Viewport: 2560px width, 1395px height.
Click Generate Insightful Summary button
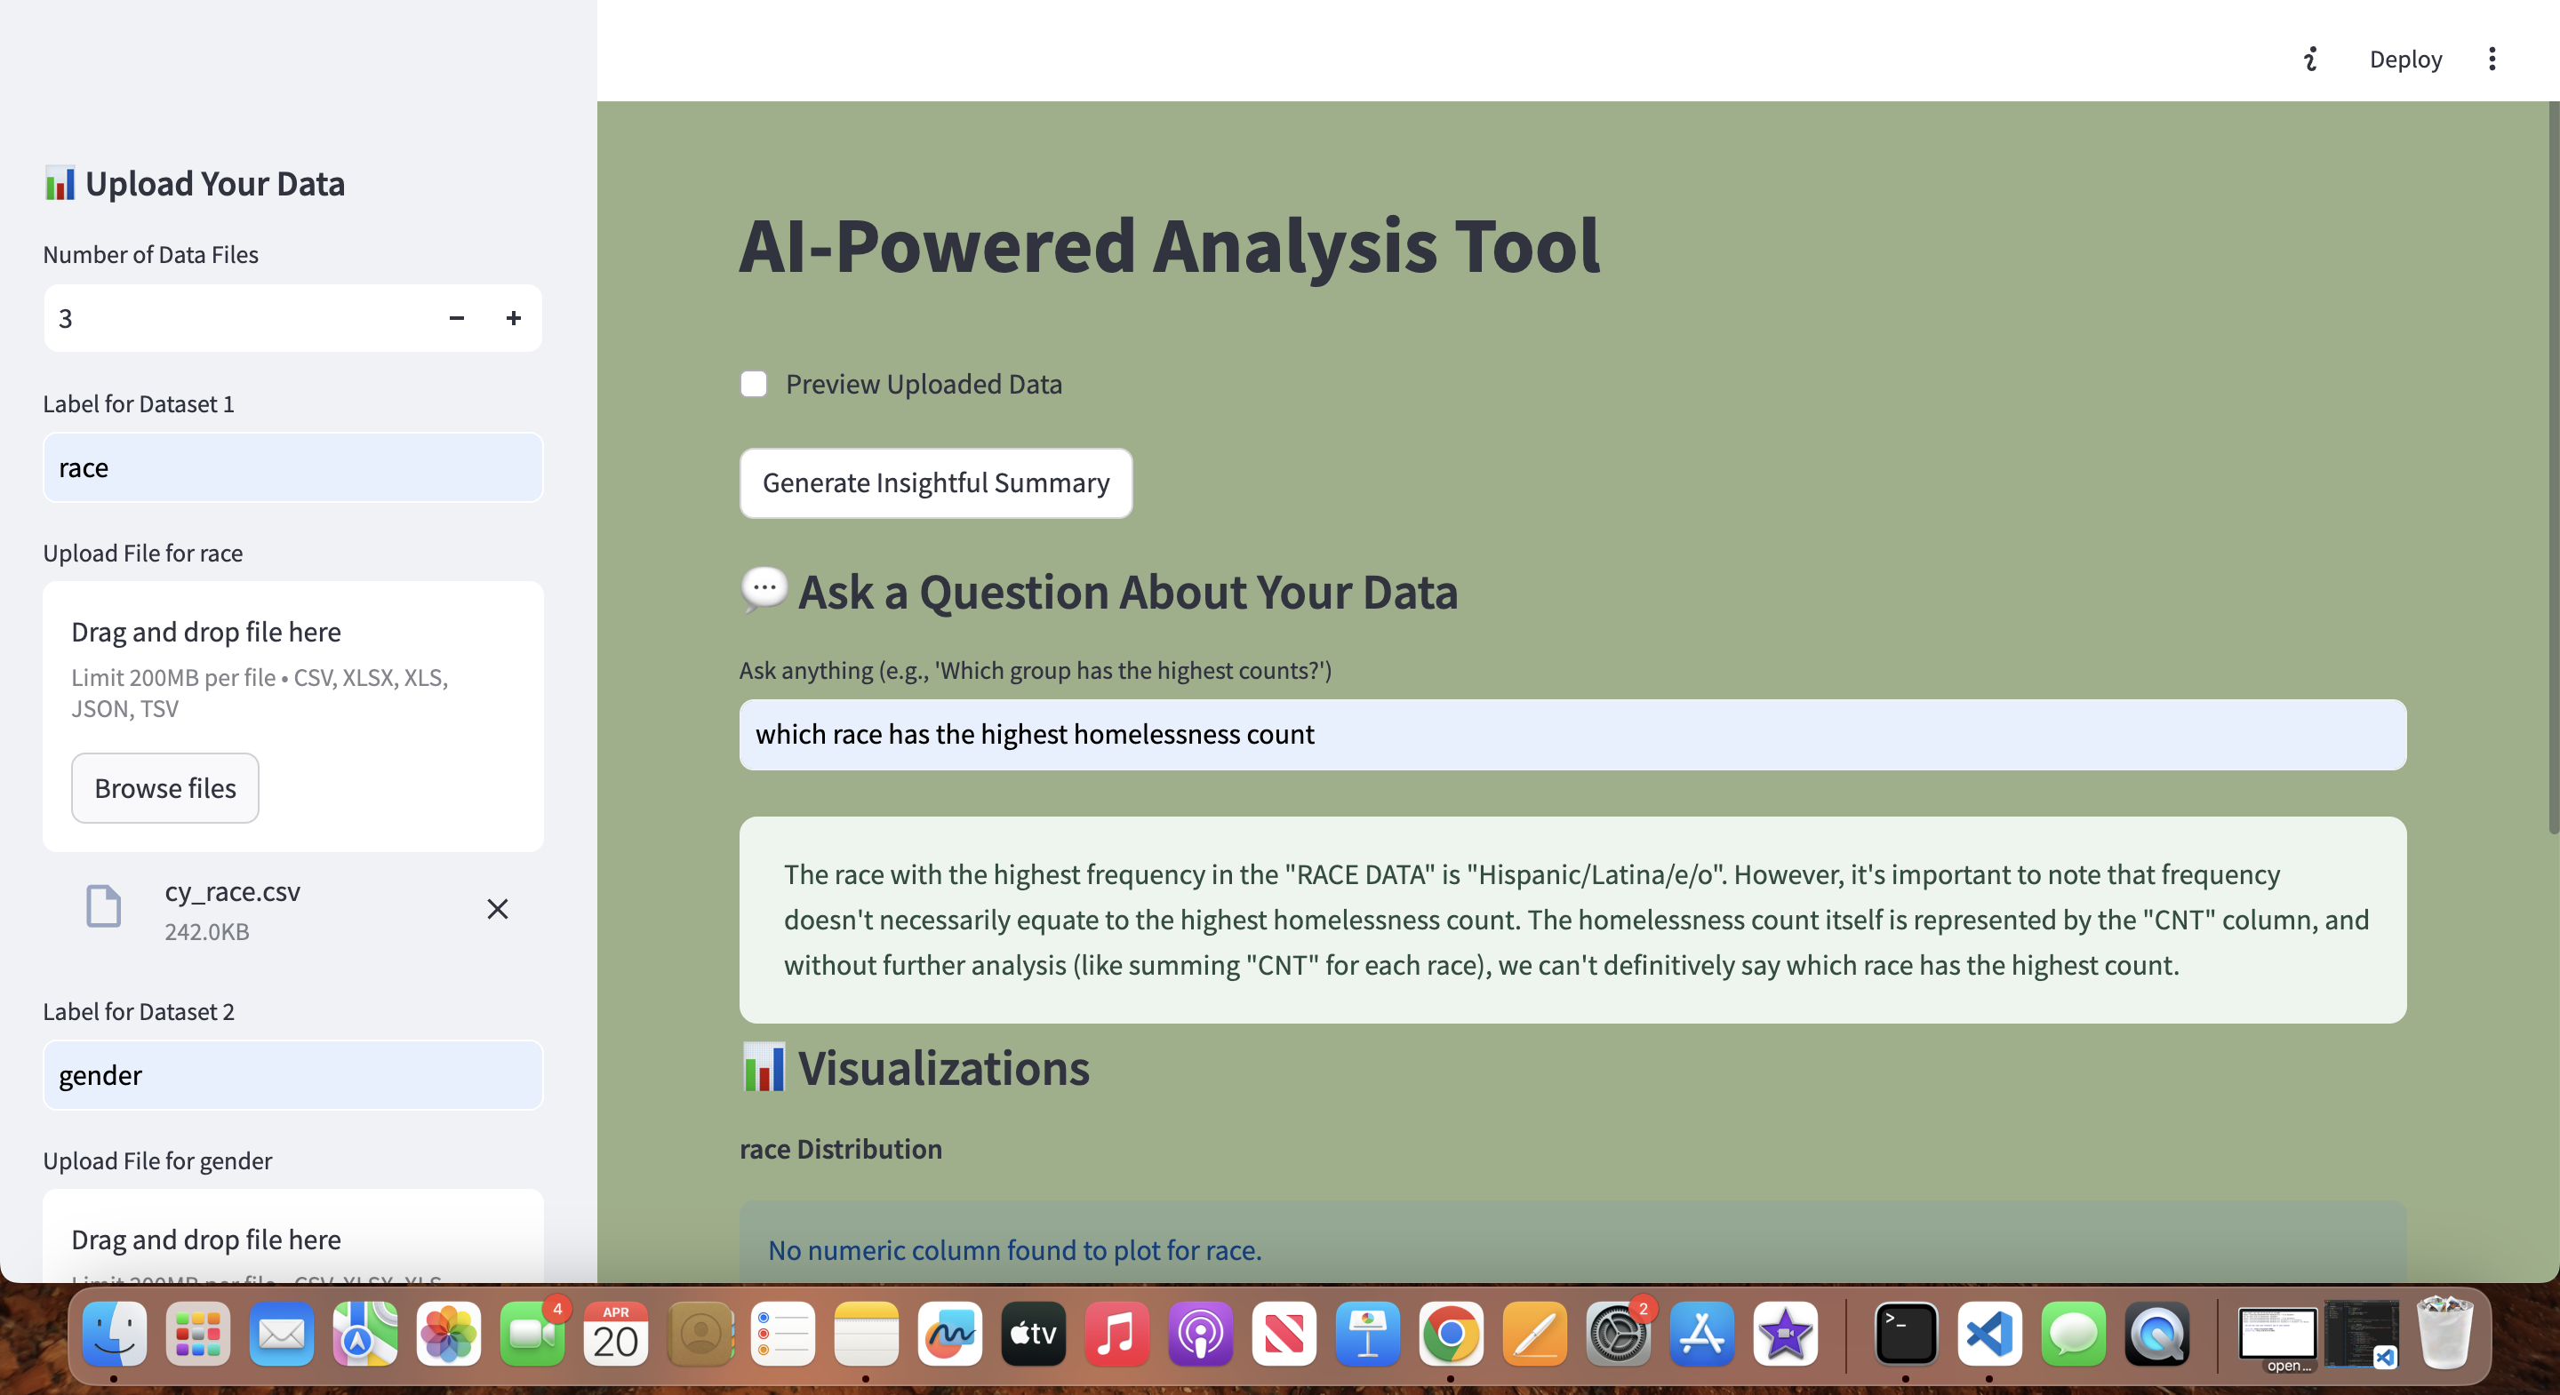(935, 482)
